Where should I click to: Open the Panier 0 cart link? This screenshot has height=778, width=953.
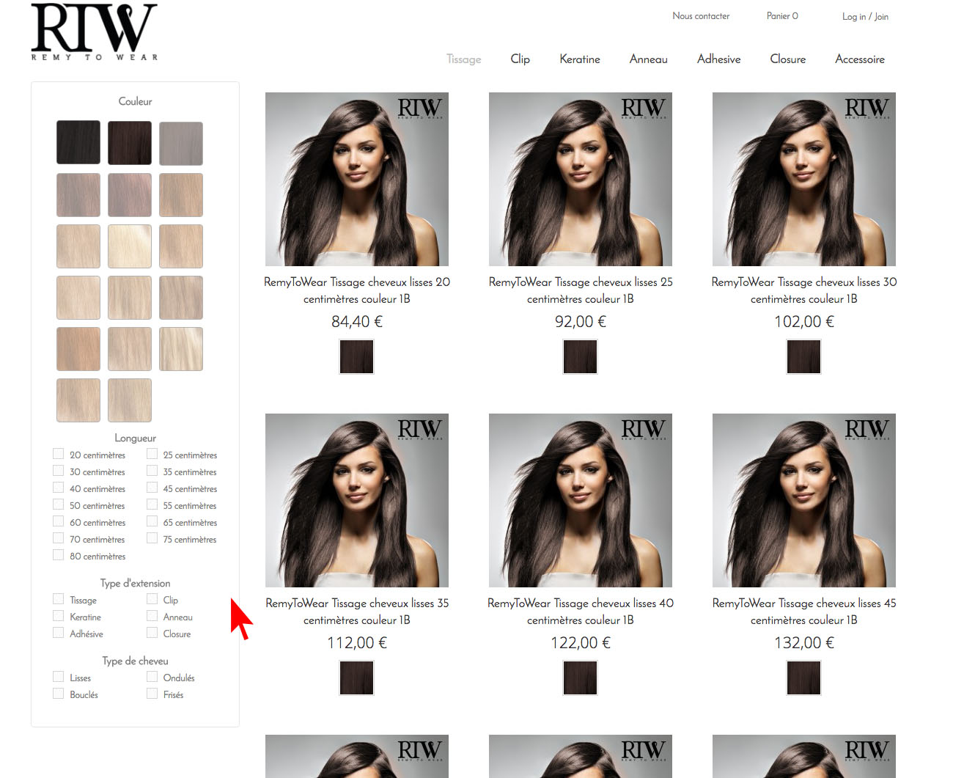pos(782,16)
